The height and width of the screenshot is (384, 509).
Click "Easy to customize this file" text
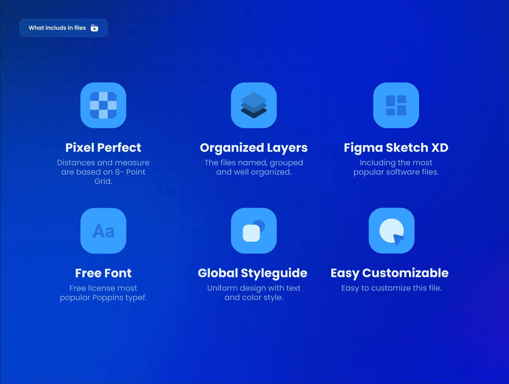[x=391, y=288]
